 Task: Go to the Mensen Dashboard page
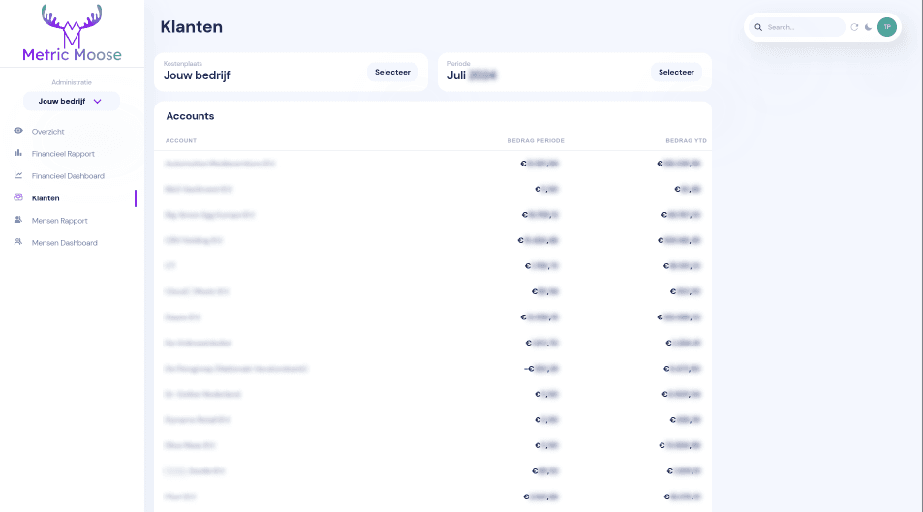(64, 242)
